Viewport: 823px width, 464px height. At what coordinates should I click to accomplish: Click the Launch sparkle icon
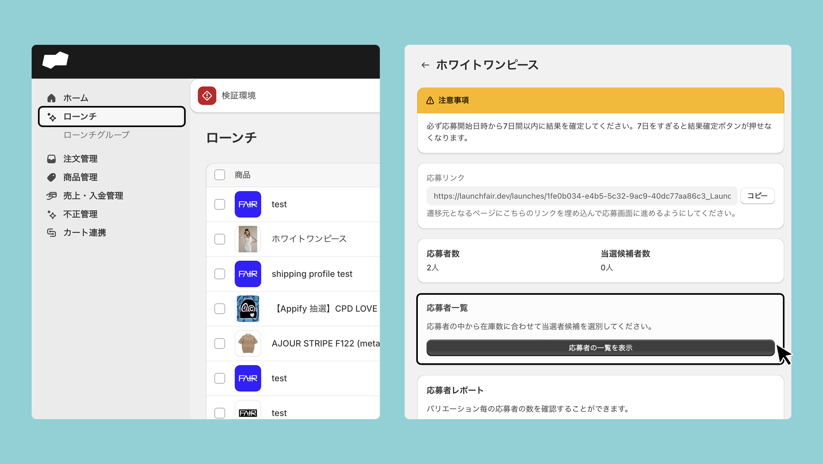(x=51, y=117)
